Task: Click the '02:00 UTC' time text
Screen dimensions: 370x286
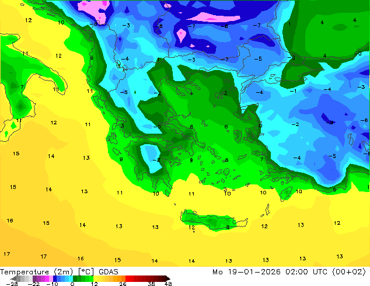Action: pyautogui.click(x=306, y=272)
